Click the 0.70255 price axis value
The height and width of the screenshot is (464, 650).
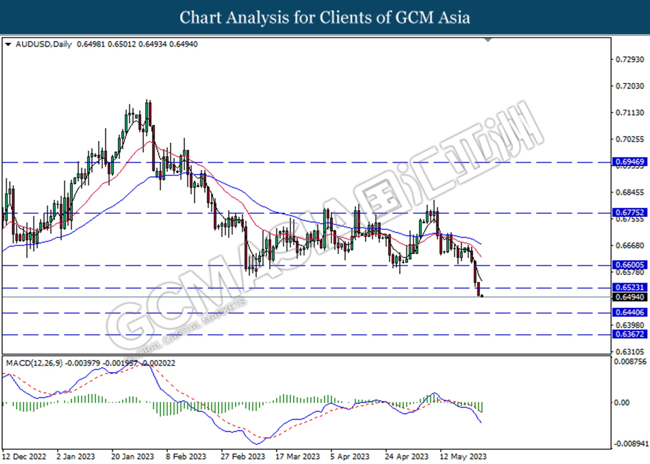[630, 139]
